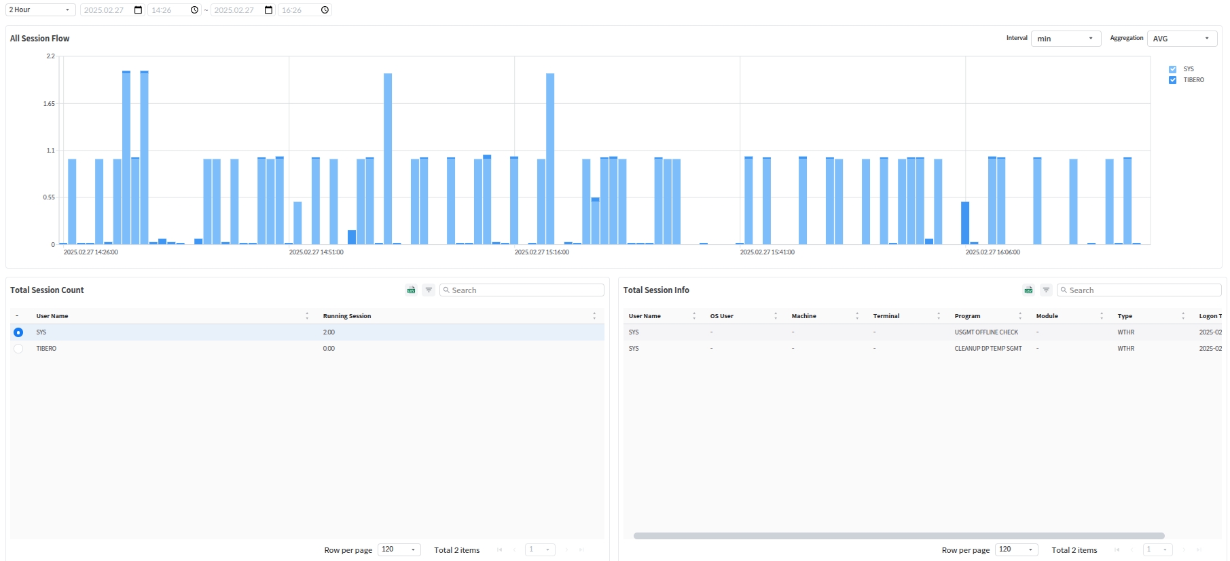Open the end time clock picker
Screen dimensions: 1230x561
[x=325, y=10]
